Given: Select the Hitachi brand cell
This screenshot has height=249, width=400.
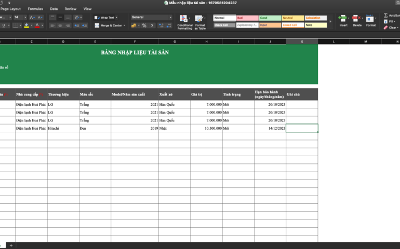Looking at the screenshot, I should (62, 128).
